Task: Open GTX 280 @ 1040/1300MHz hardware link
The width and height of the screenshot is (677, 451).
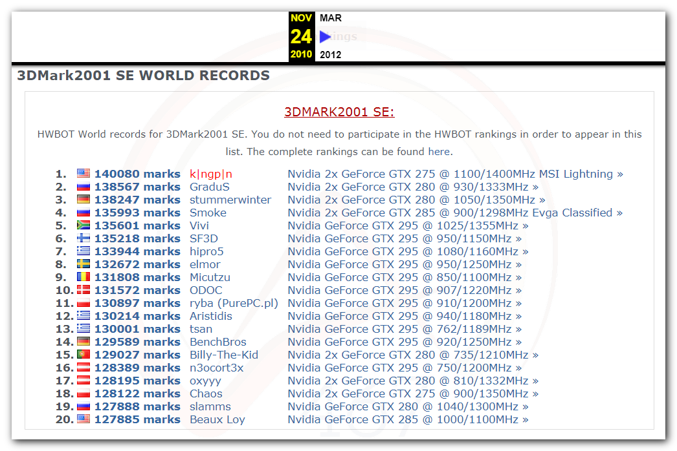Action: [x=408, y=406]
